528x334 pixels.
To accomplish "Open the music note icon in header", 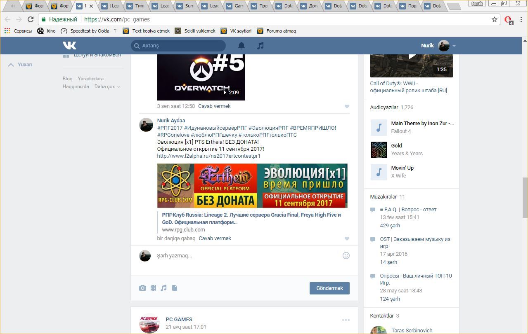I will (260, 46).
